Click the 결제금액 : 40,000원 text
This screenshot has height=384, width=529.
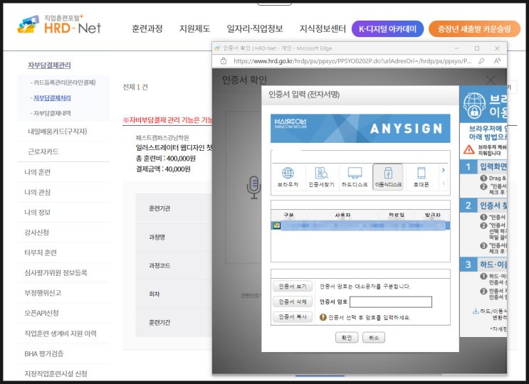tap(163, 169)
